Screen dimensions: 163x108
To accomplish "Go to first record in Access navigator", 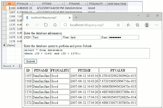I will (x=14, y=66).
